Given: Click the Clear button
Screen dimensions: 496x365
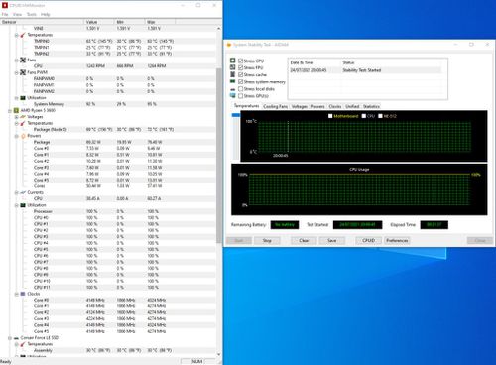Looking at the screenshot, I should tap(304, 240).
